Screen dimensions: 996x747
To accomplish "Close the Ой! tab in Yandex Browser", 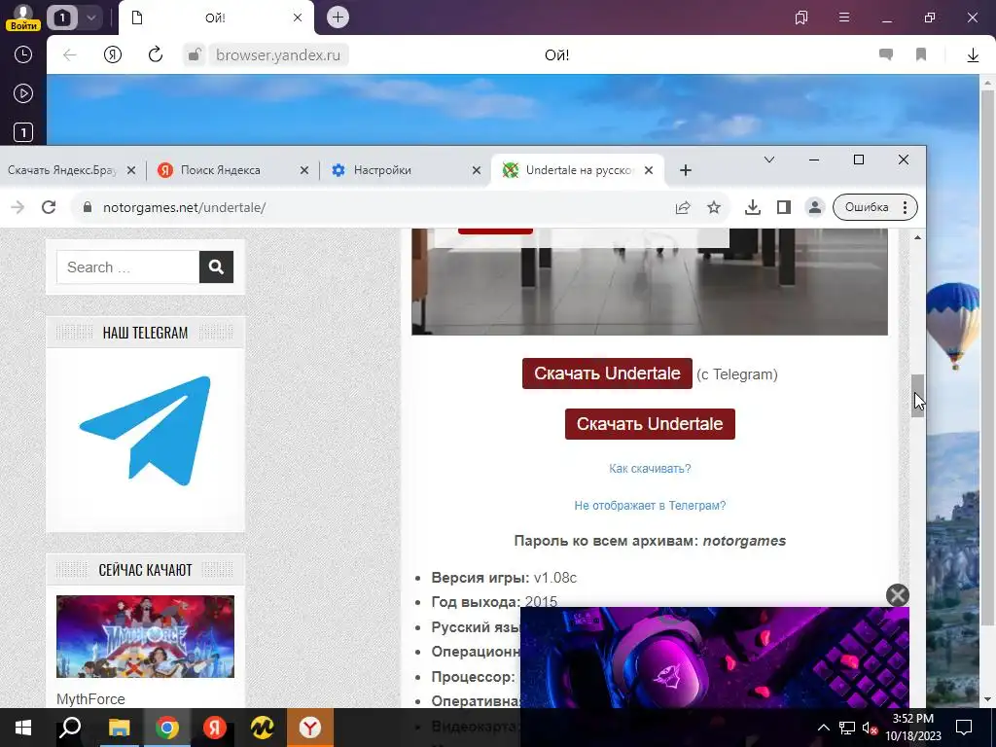I will point(298,18).
